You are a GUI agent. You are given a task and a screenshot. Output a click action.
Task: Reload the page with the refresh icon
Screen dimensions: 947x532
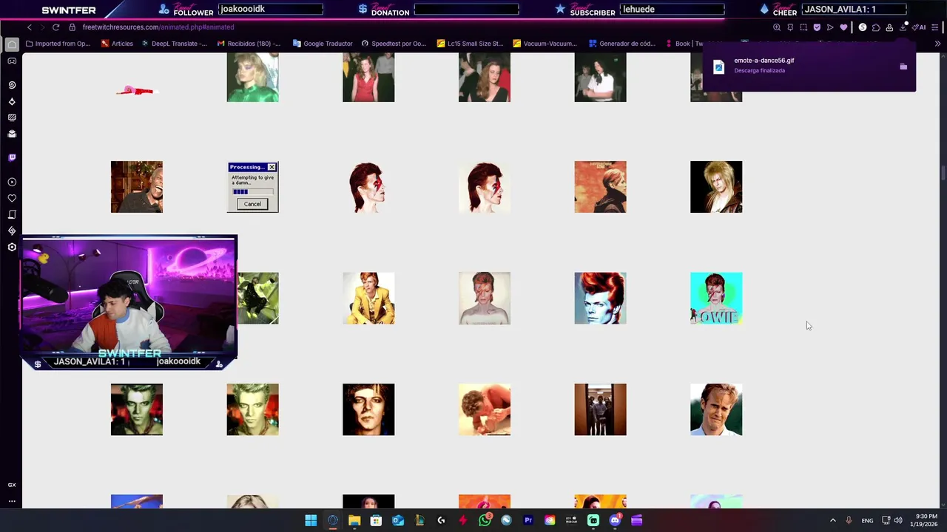[x=55, y=27]
